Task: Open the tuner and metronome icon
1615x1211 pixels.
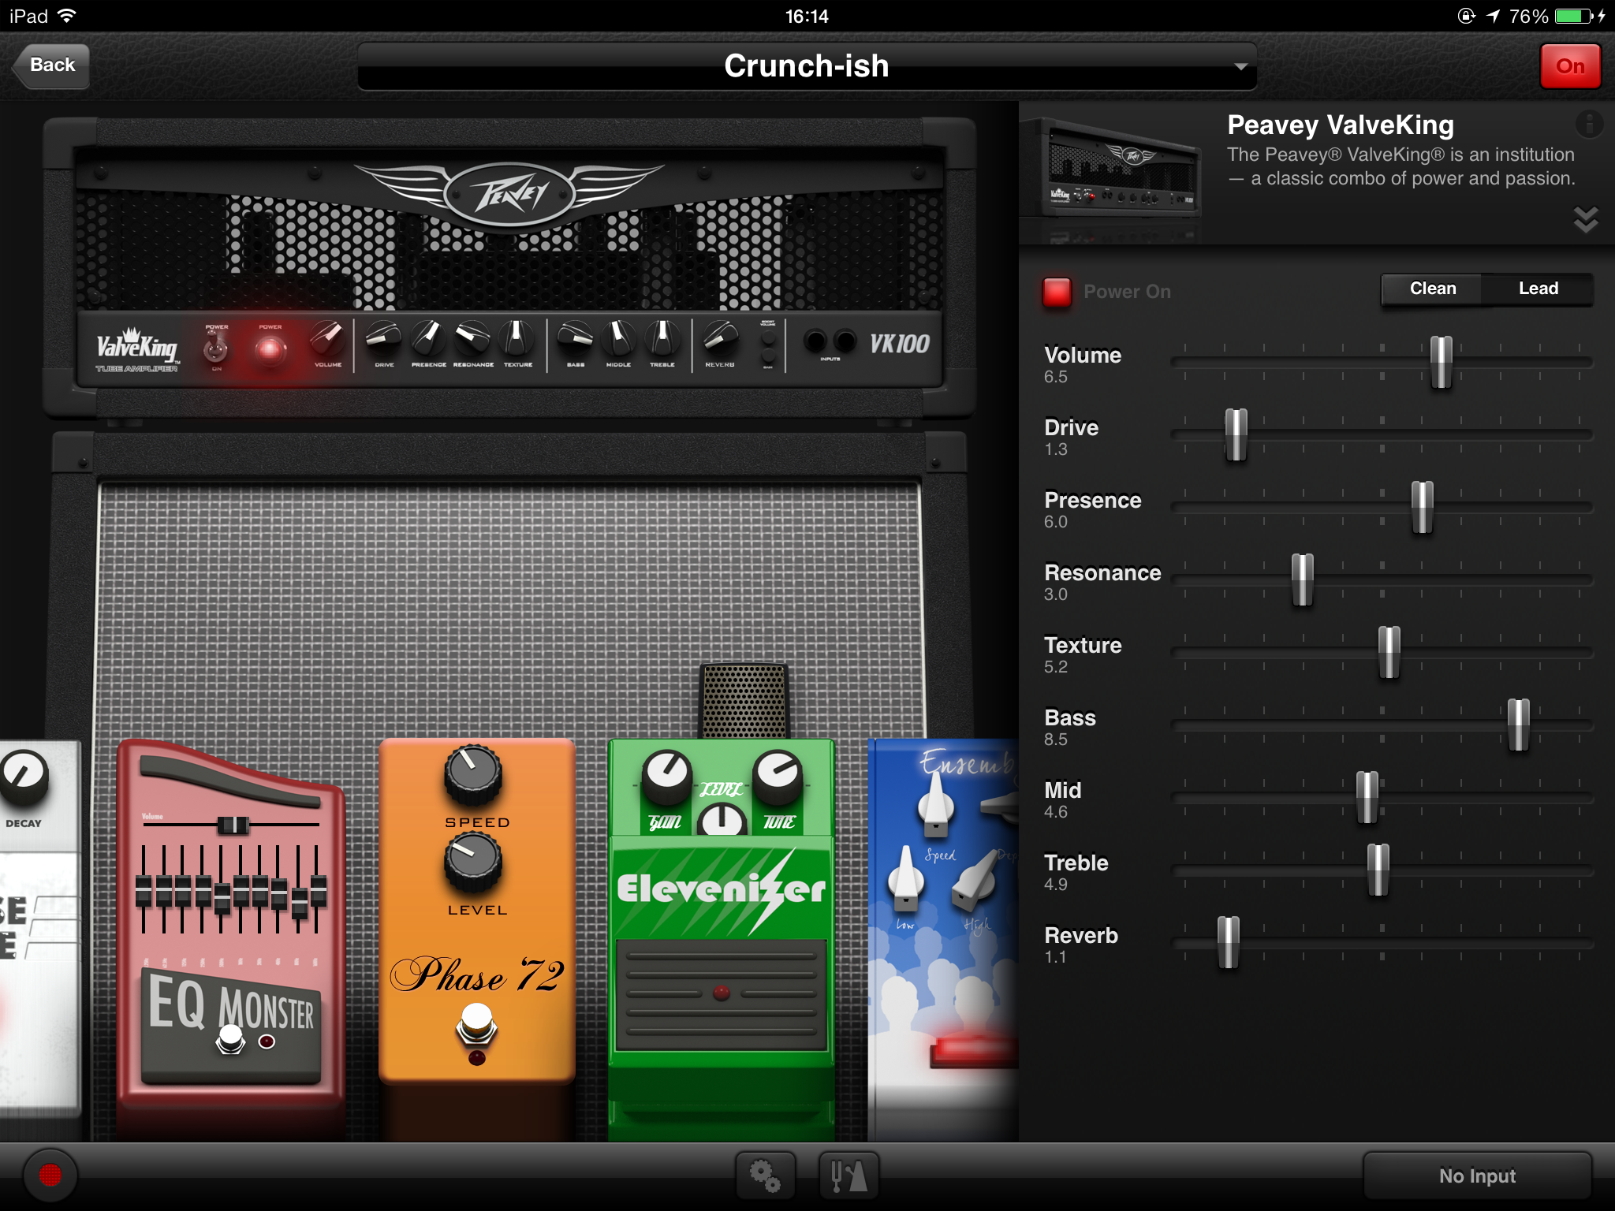Action: pyautogui.click(x=849, y=1176)
